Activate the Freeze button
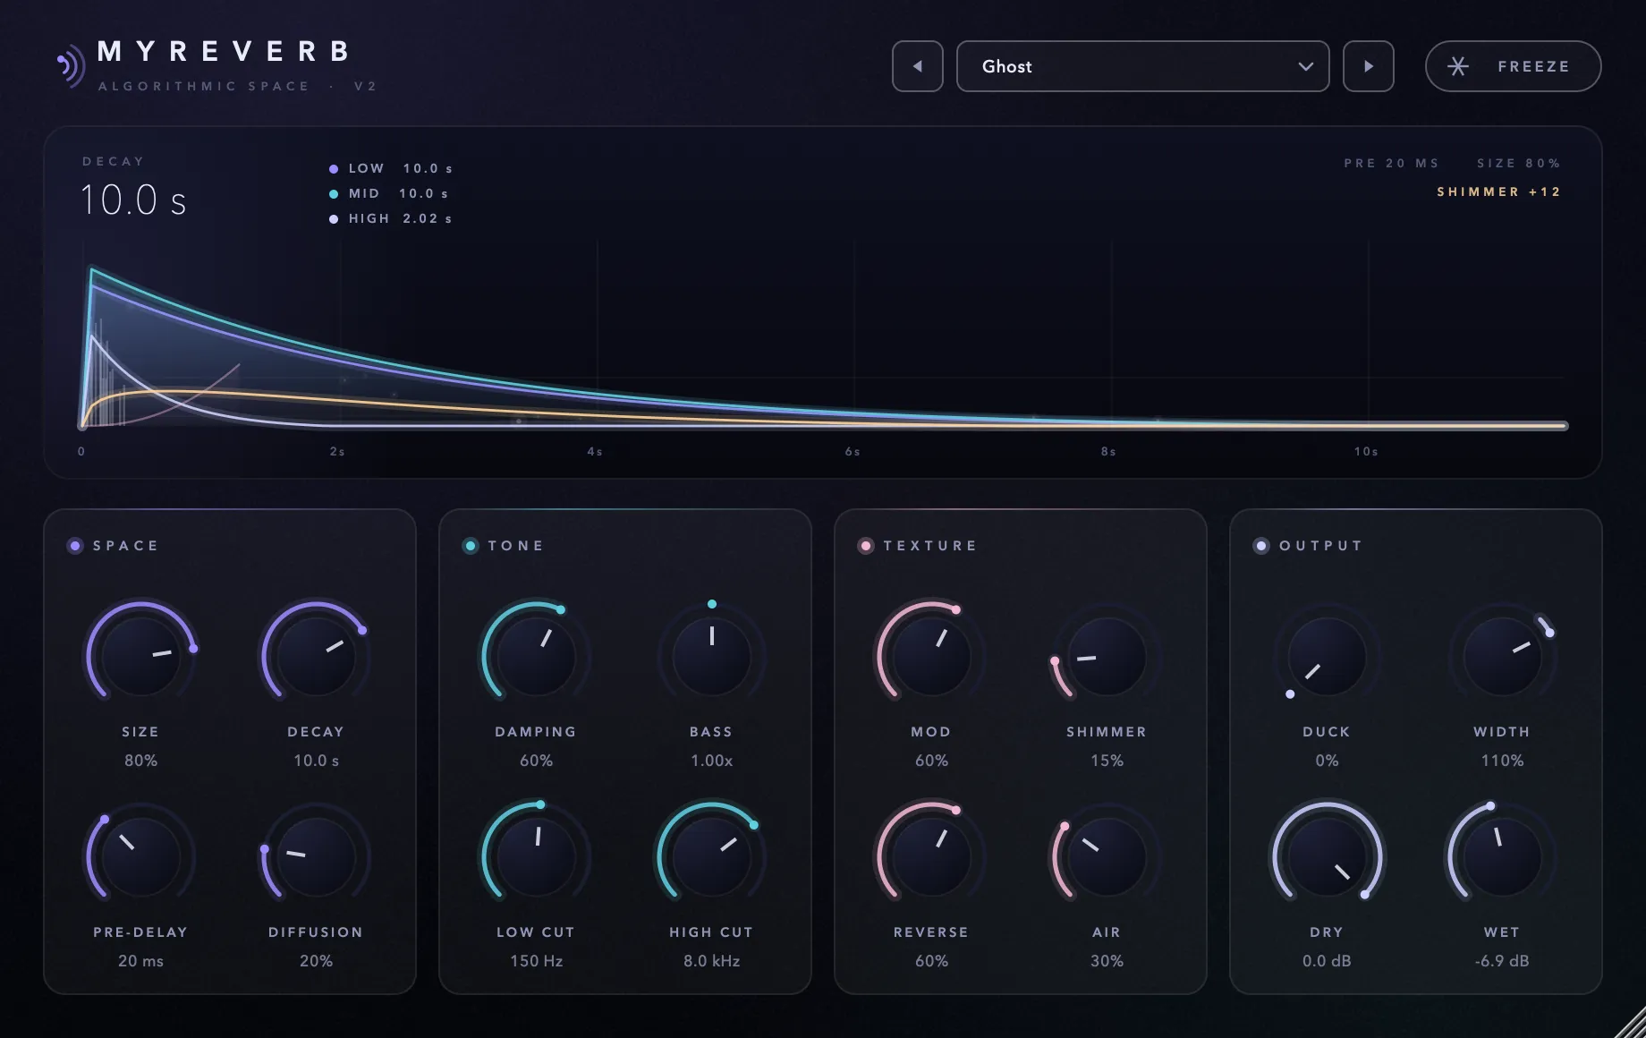The image size is (1646, 1038). 1513,66
